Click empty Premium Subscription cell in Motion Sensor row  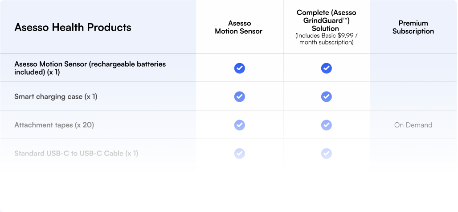point(413,68)
